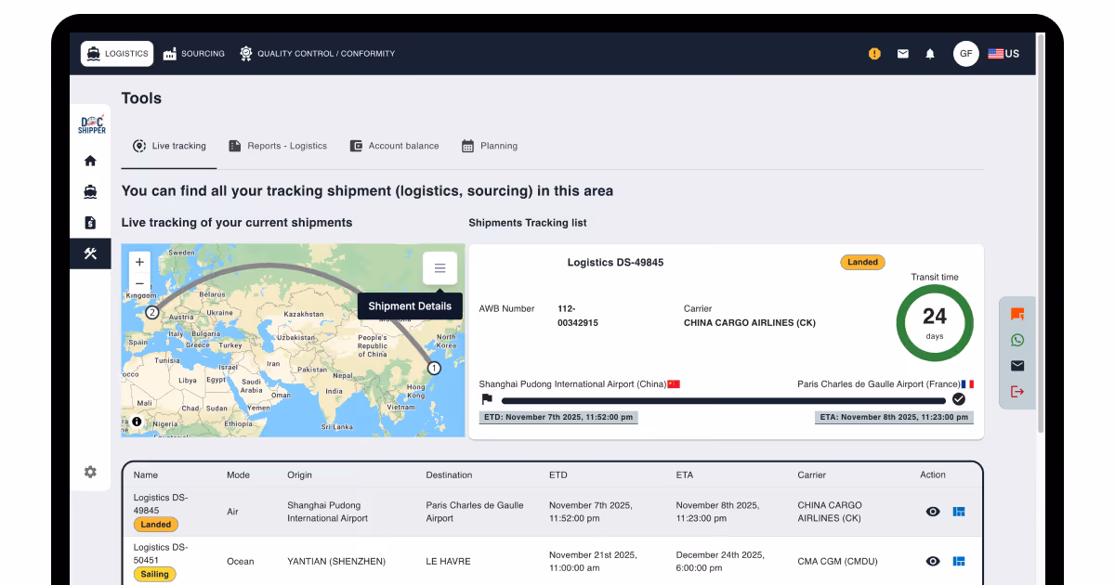Open the sidebar ship shipments icon
The image size is (1115, 585).
(90, 191)
